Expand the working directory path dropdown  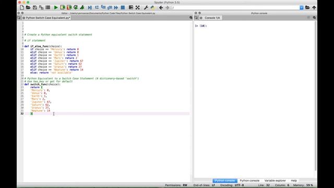(x=302, y=8)
